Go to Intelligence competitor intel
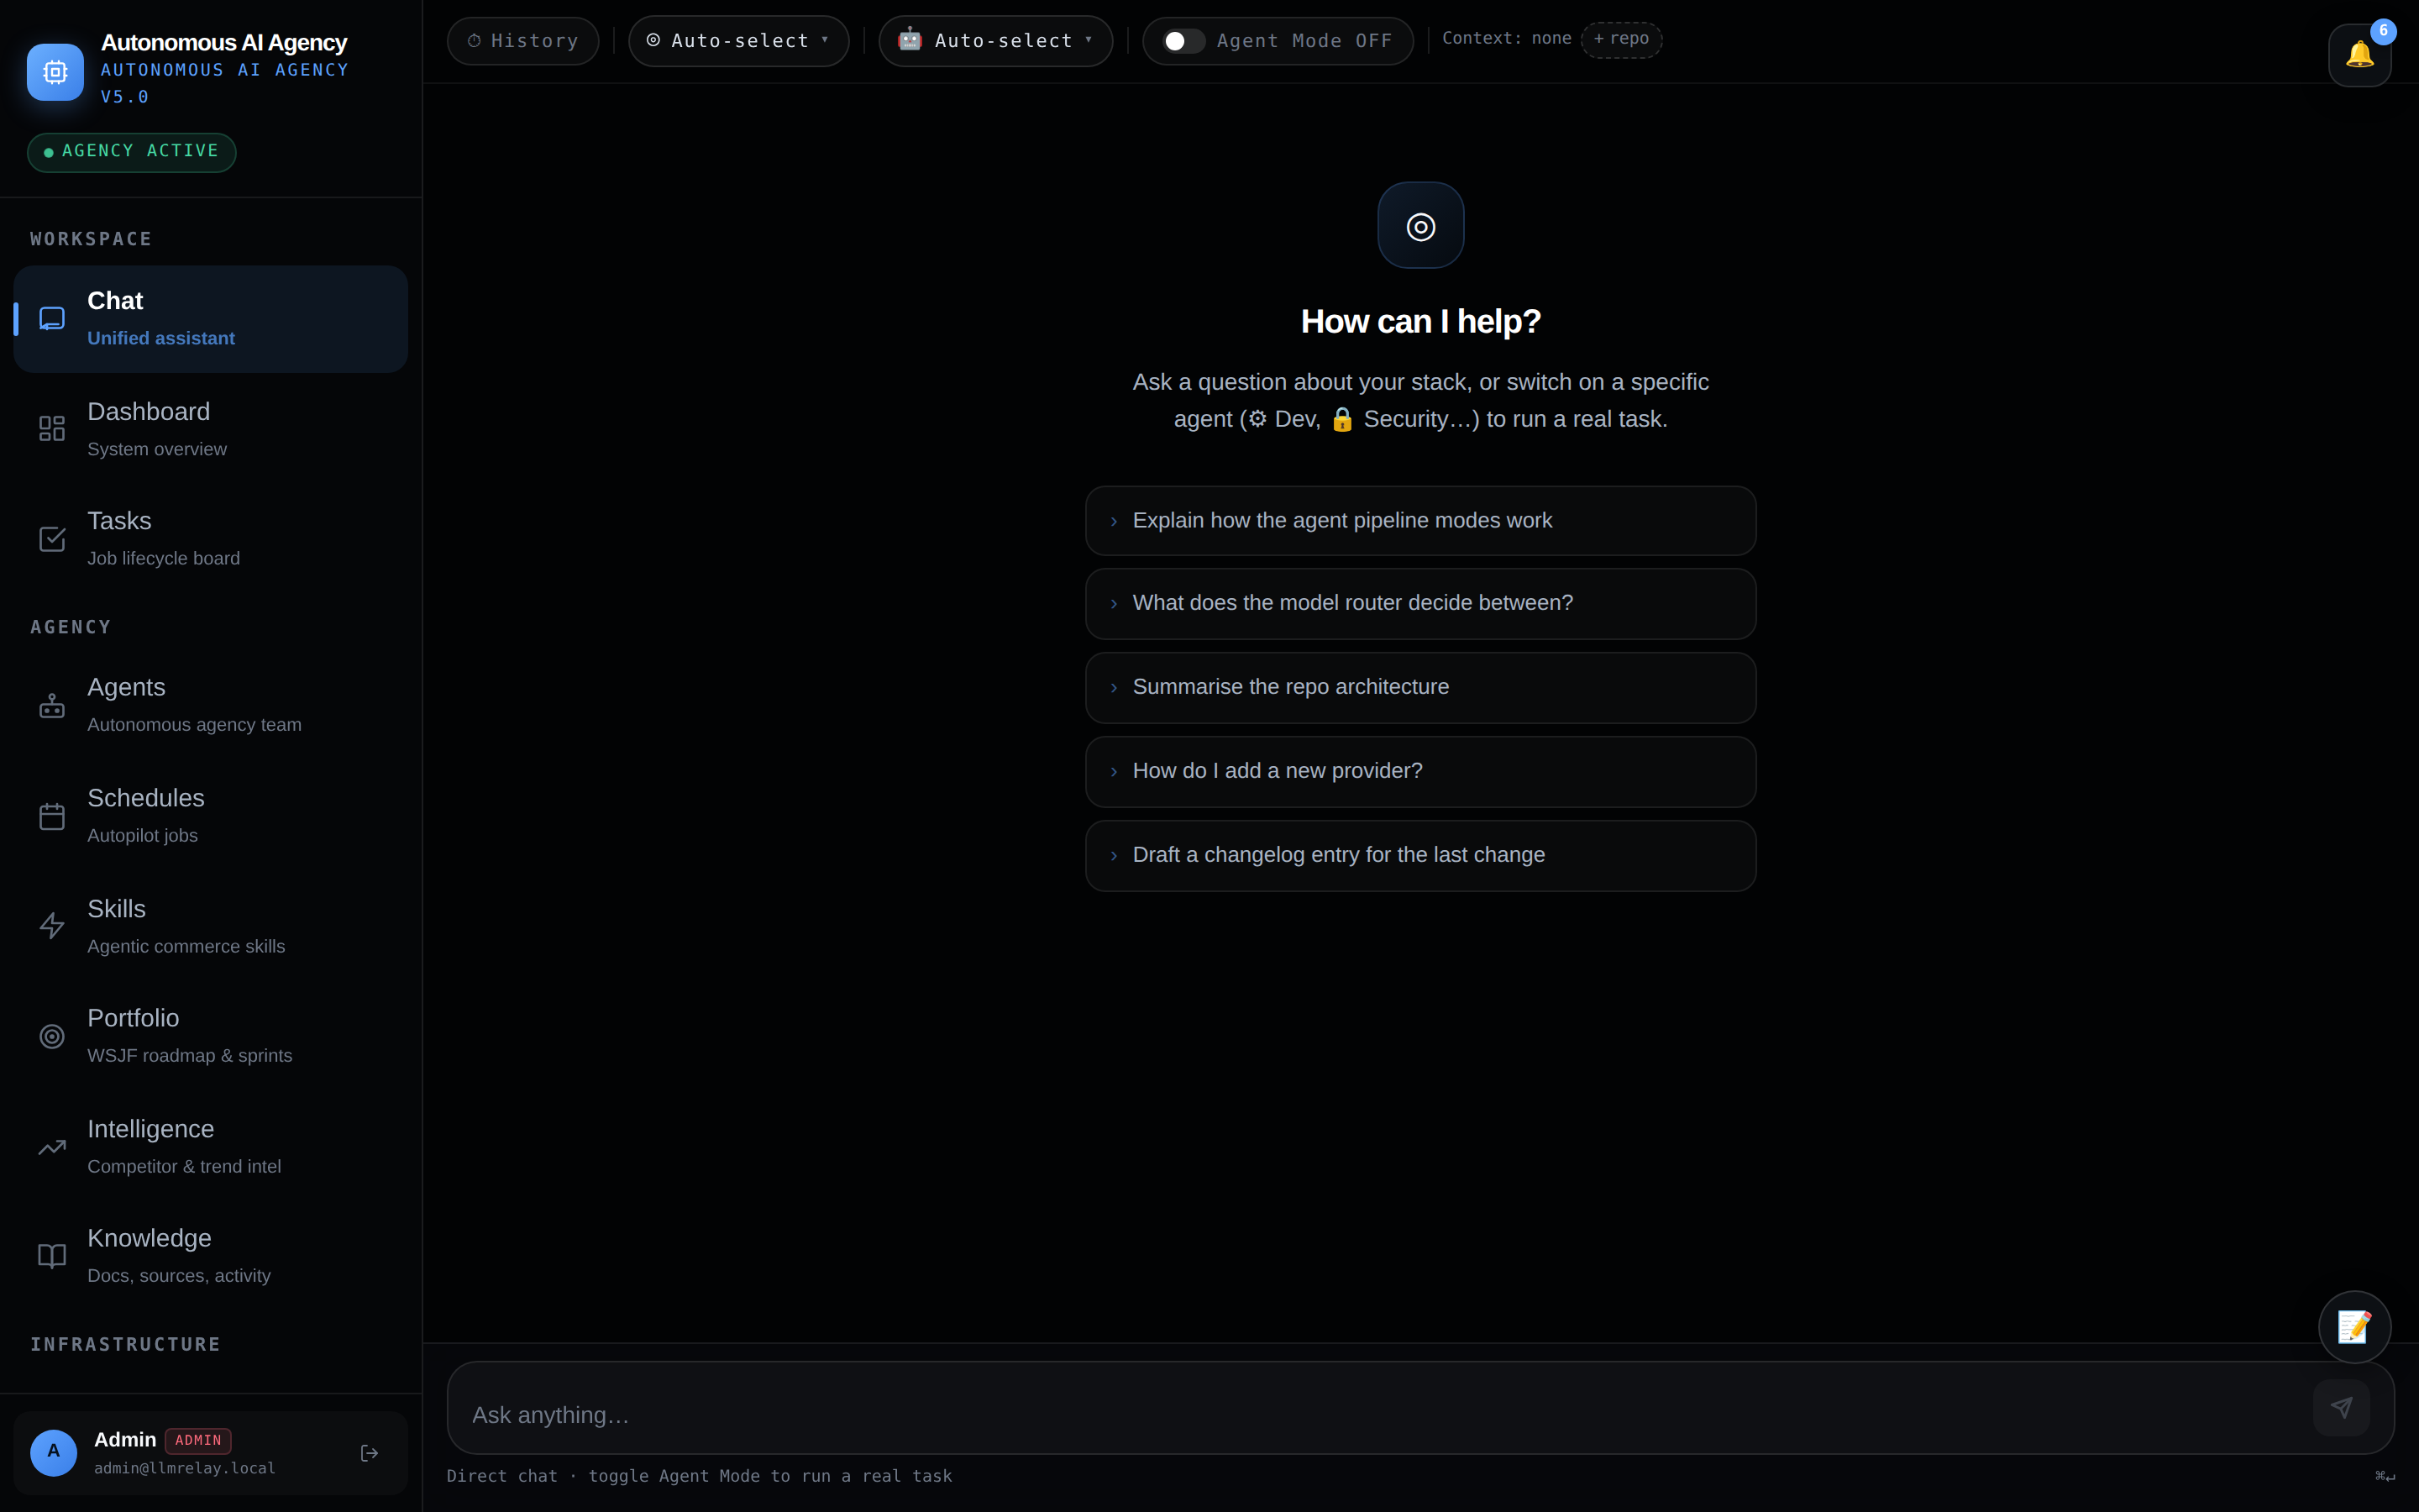Image resolution: width=2419 pixels, height=1512 pixels. [x=211, y=1147]
